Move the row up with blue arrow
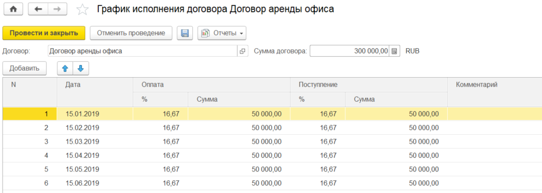The height and width of the screenshot is (193, 542). tap(65, 69)
